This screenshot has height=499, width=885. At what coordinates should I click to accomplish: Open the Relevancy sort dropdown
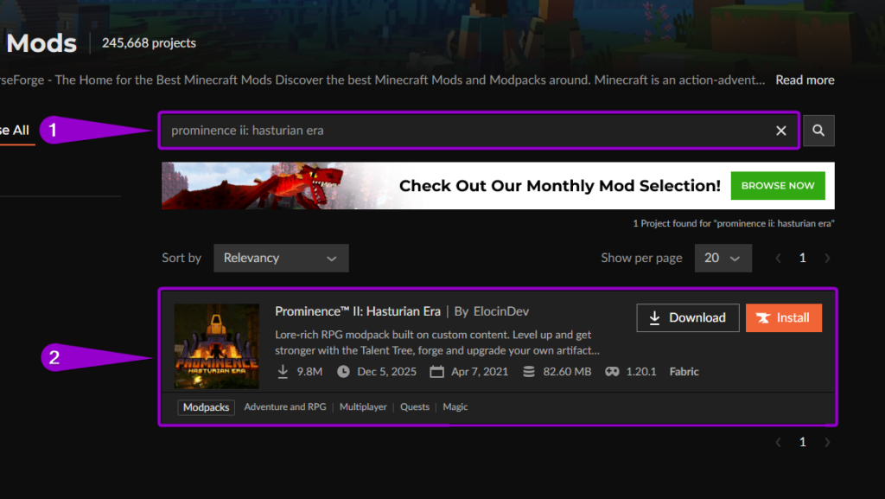[x=280, y=258]
